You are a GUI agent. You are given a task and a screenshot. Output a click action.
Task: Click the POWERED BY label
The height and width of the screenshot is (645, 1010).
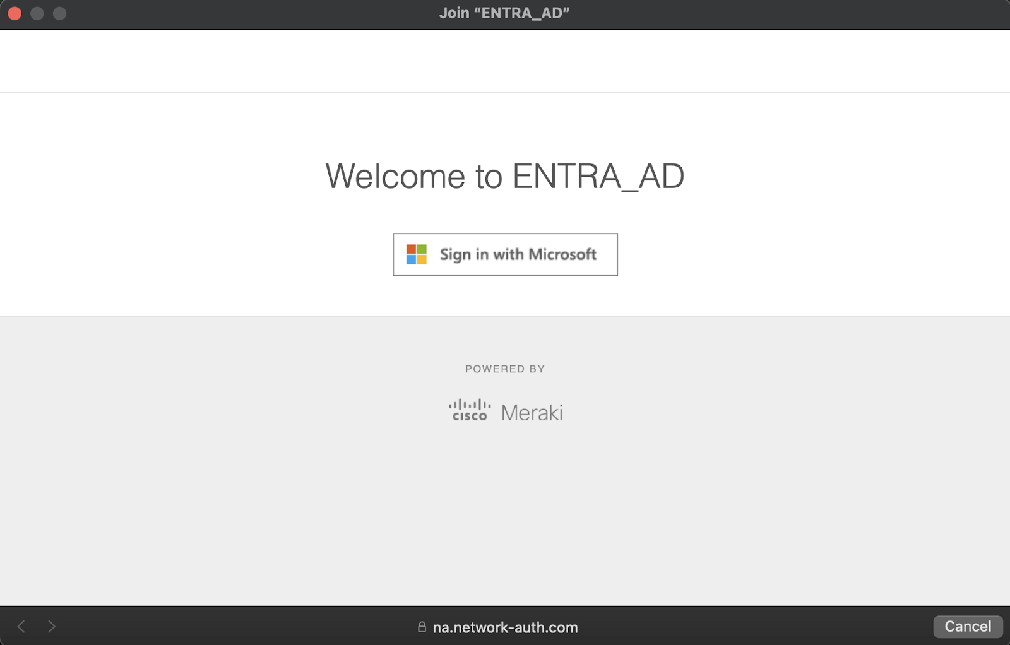tap(505, 369)
